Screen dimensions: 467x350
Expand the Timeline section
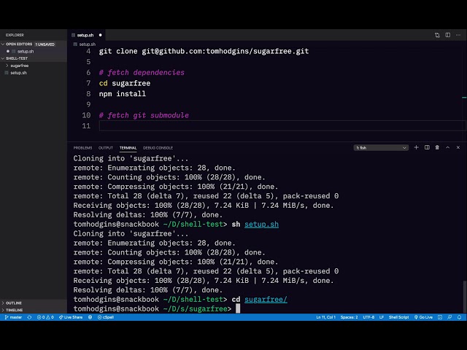click(14, 310)
